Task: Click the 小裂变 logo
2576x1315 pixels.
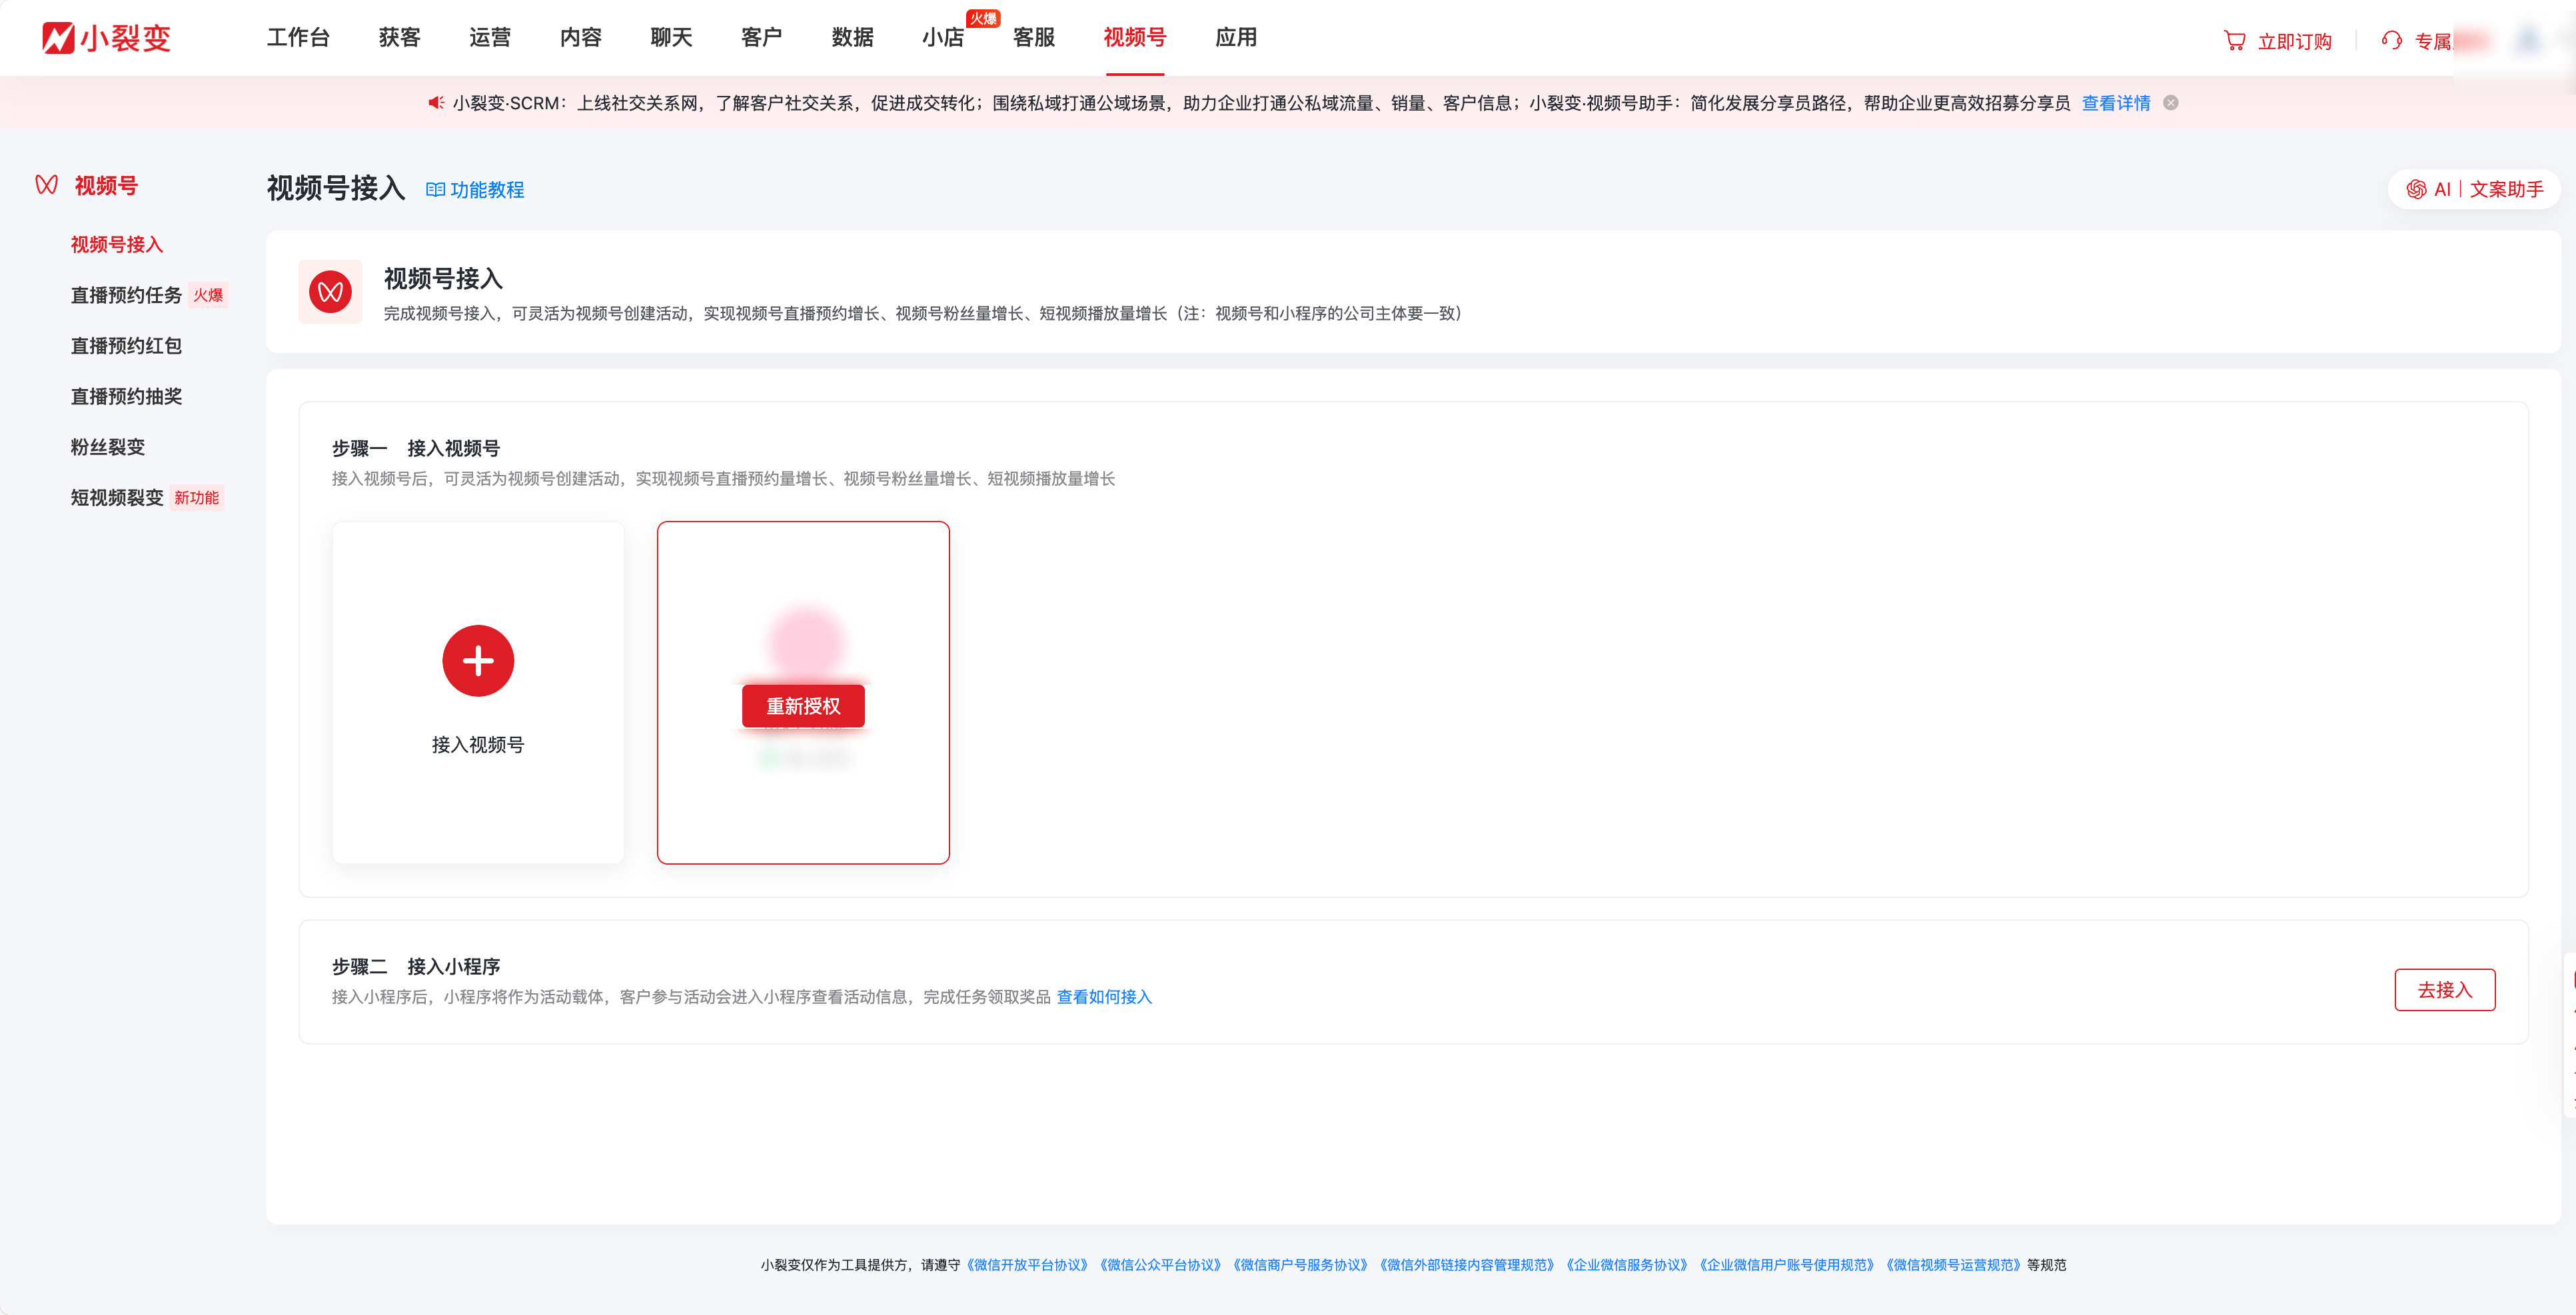Action: 107,38
